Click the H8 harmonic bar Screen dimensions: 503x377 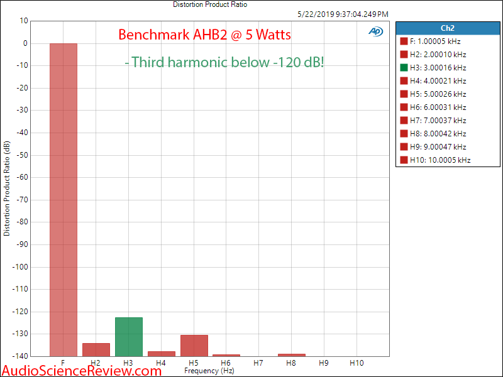pos(292,355)
